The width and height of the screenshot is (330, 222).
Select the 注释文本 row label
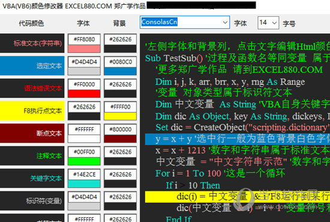32,156
